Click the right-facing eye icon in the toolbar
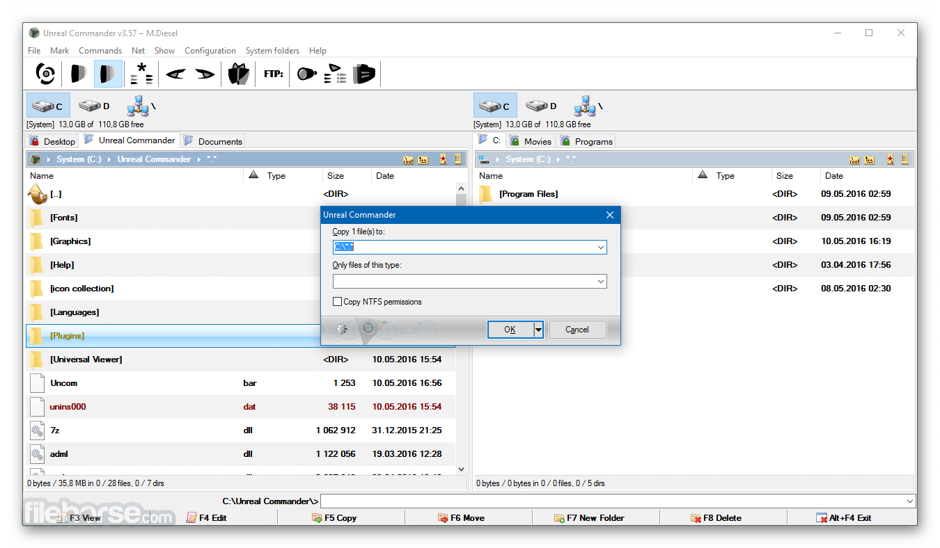Viewport: 940px width, 548px height. (x=205, y=73)
